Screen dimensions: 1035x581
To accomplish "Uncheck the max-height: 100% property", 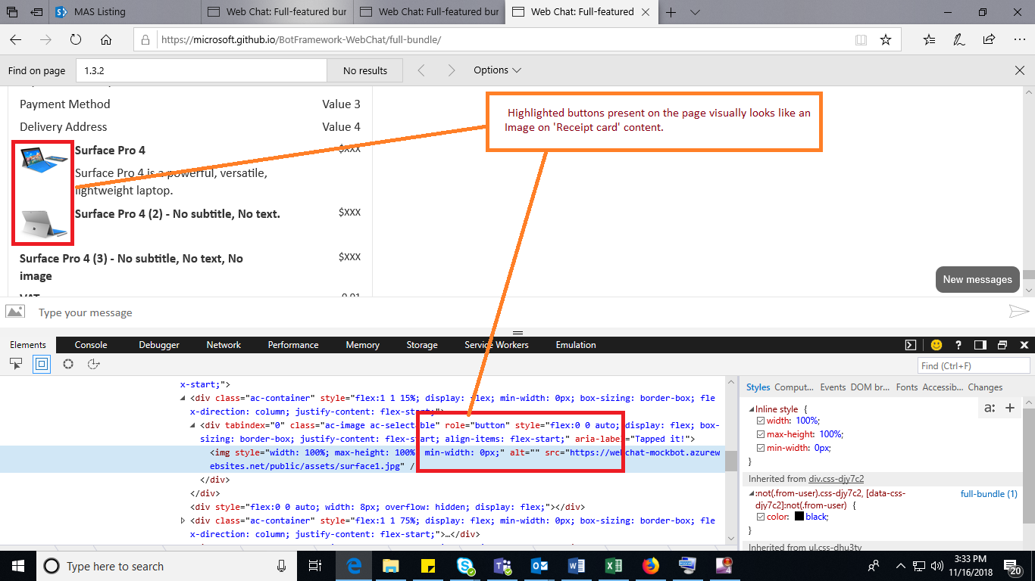I will (760, 434).
